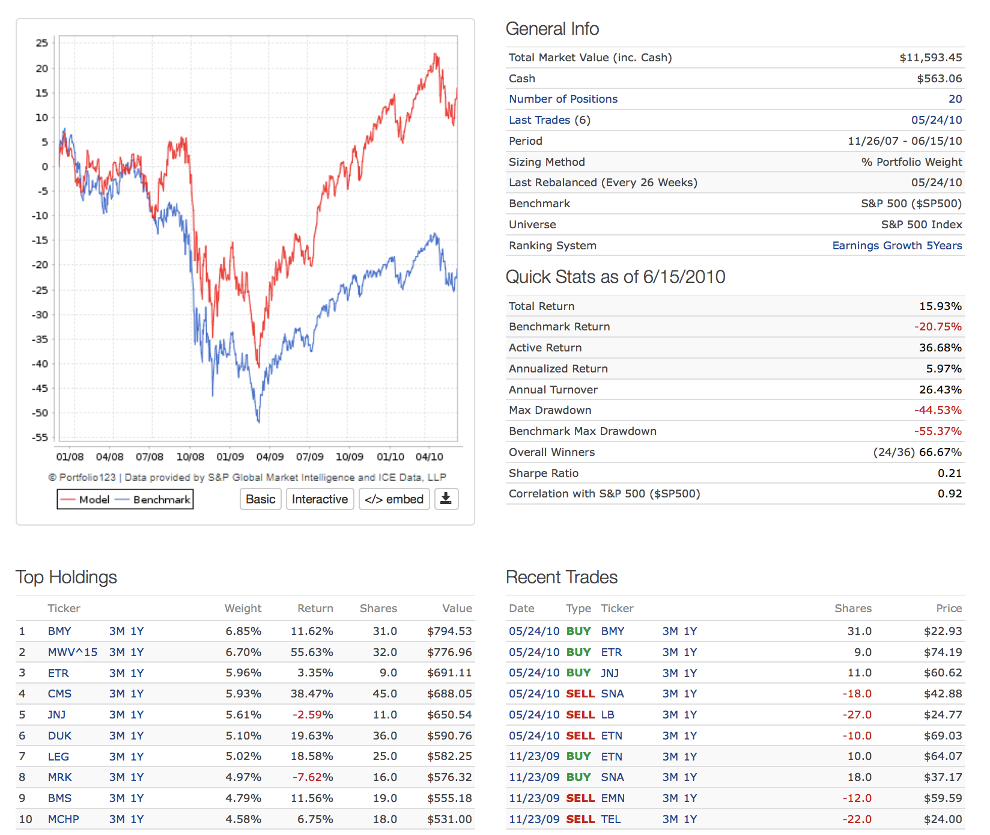Switch chart to Interactive view
The height and width of the screenshot is (835, 990).
click(320, 499)
